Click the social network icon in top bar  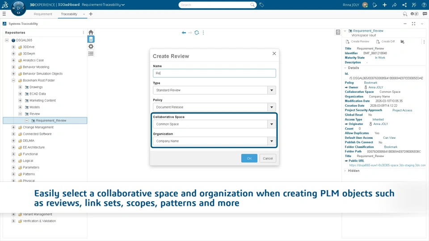(404, 4)
